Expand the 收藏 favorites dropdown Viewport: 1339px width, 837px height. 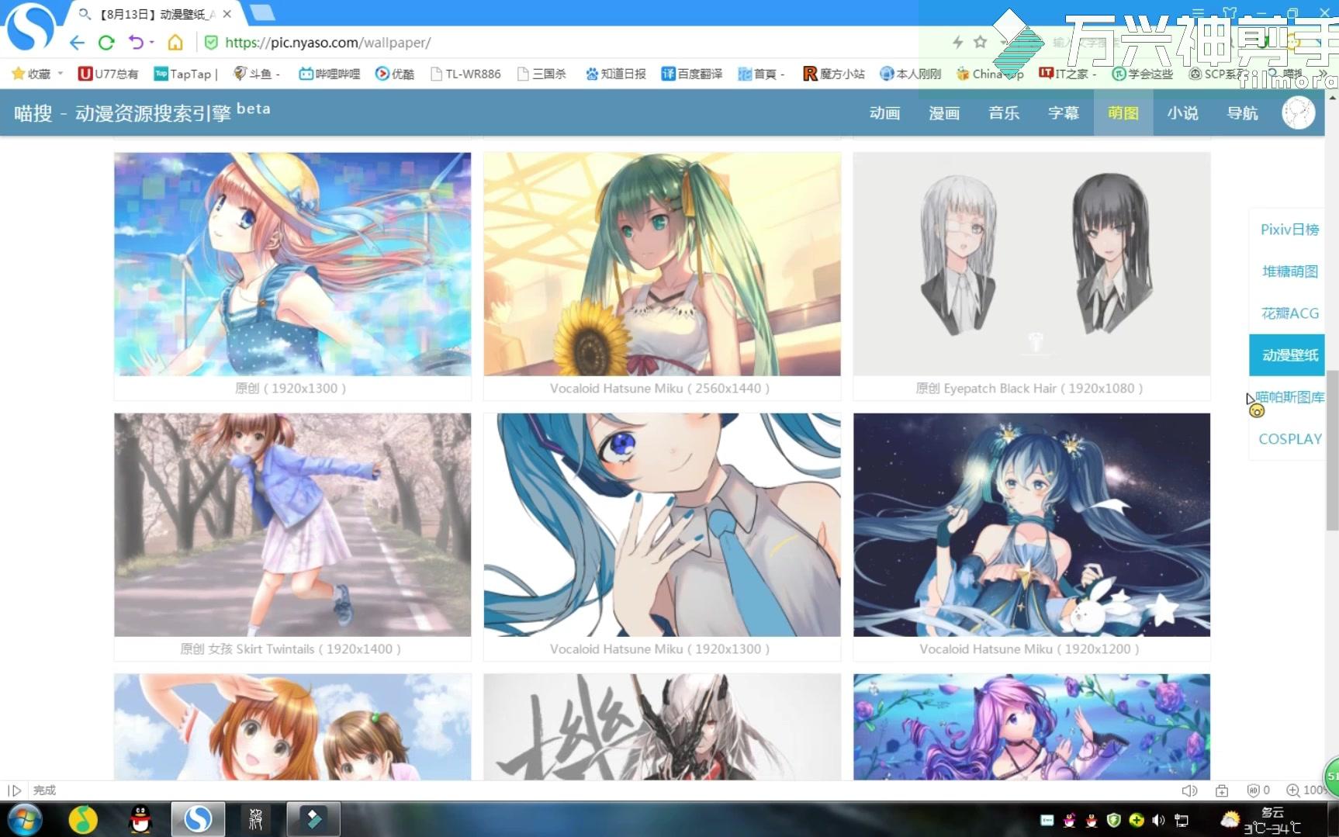[61, 74]
